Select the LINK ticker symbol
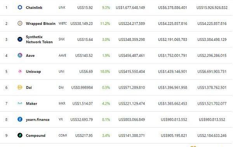 click(x=62, y=7)
